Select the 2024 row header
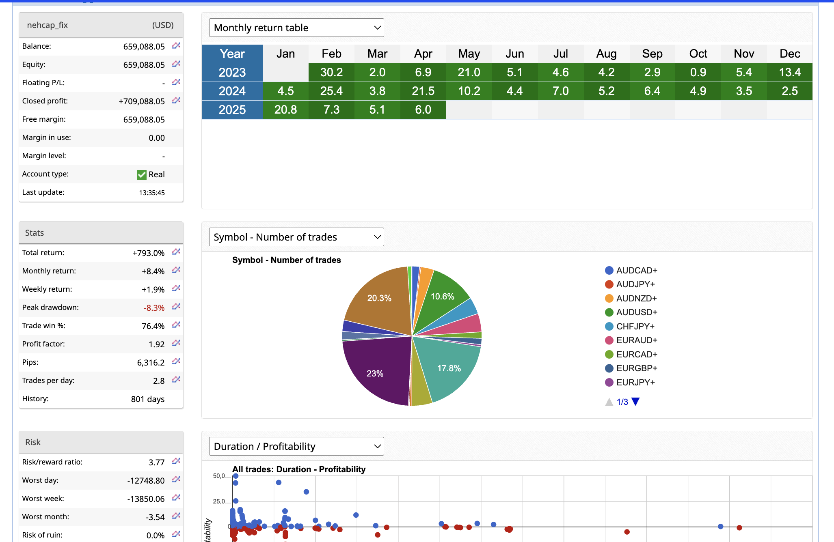 pyautogui.click(x=232, y=91)
